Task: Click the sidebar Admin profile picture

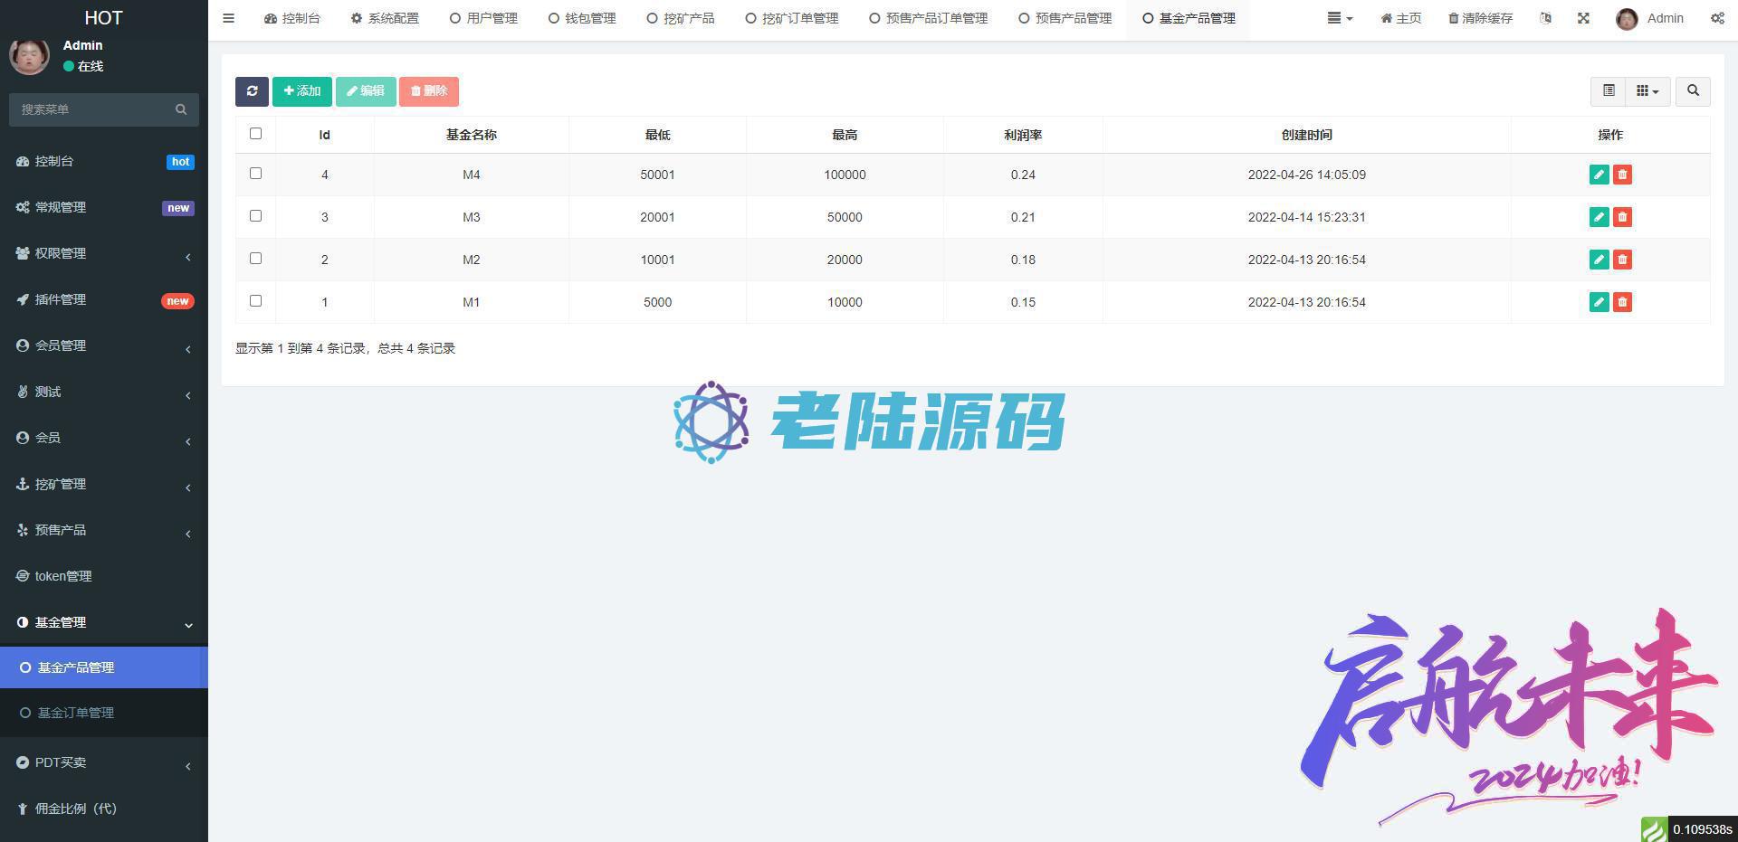Action: 29,55
